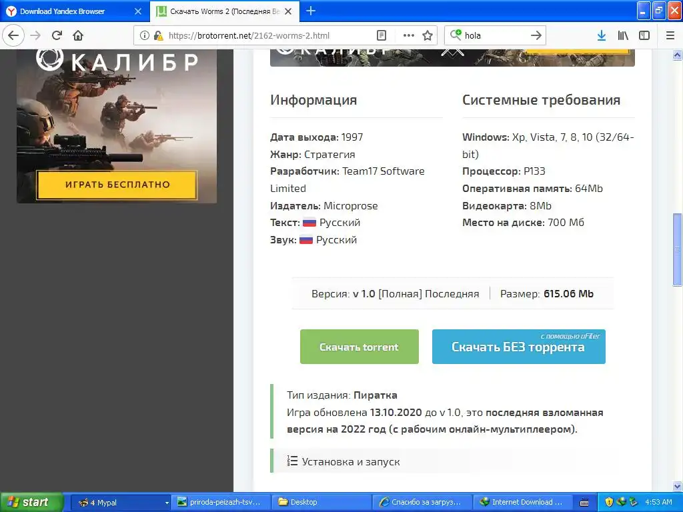
Task: Open Internet Download Manager taskbar item
Action: point(523,502)
